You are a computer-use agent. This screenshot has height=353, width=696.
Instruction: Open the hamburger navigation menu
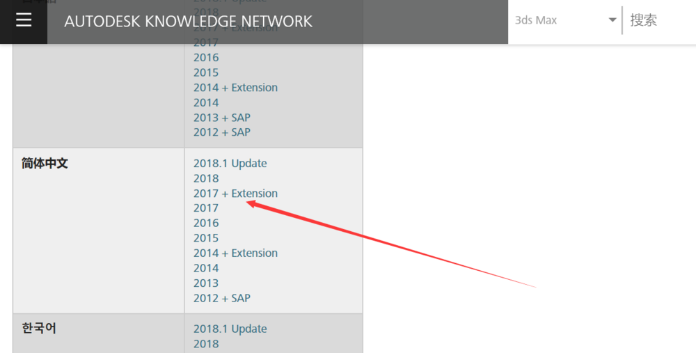24,20
